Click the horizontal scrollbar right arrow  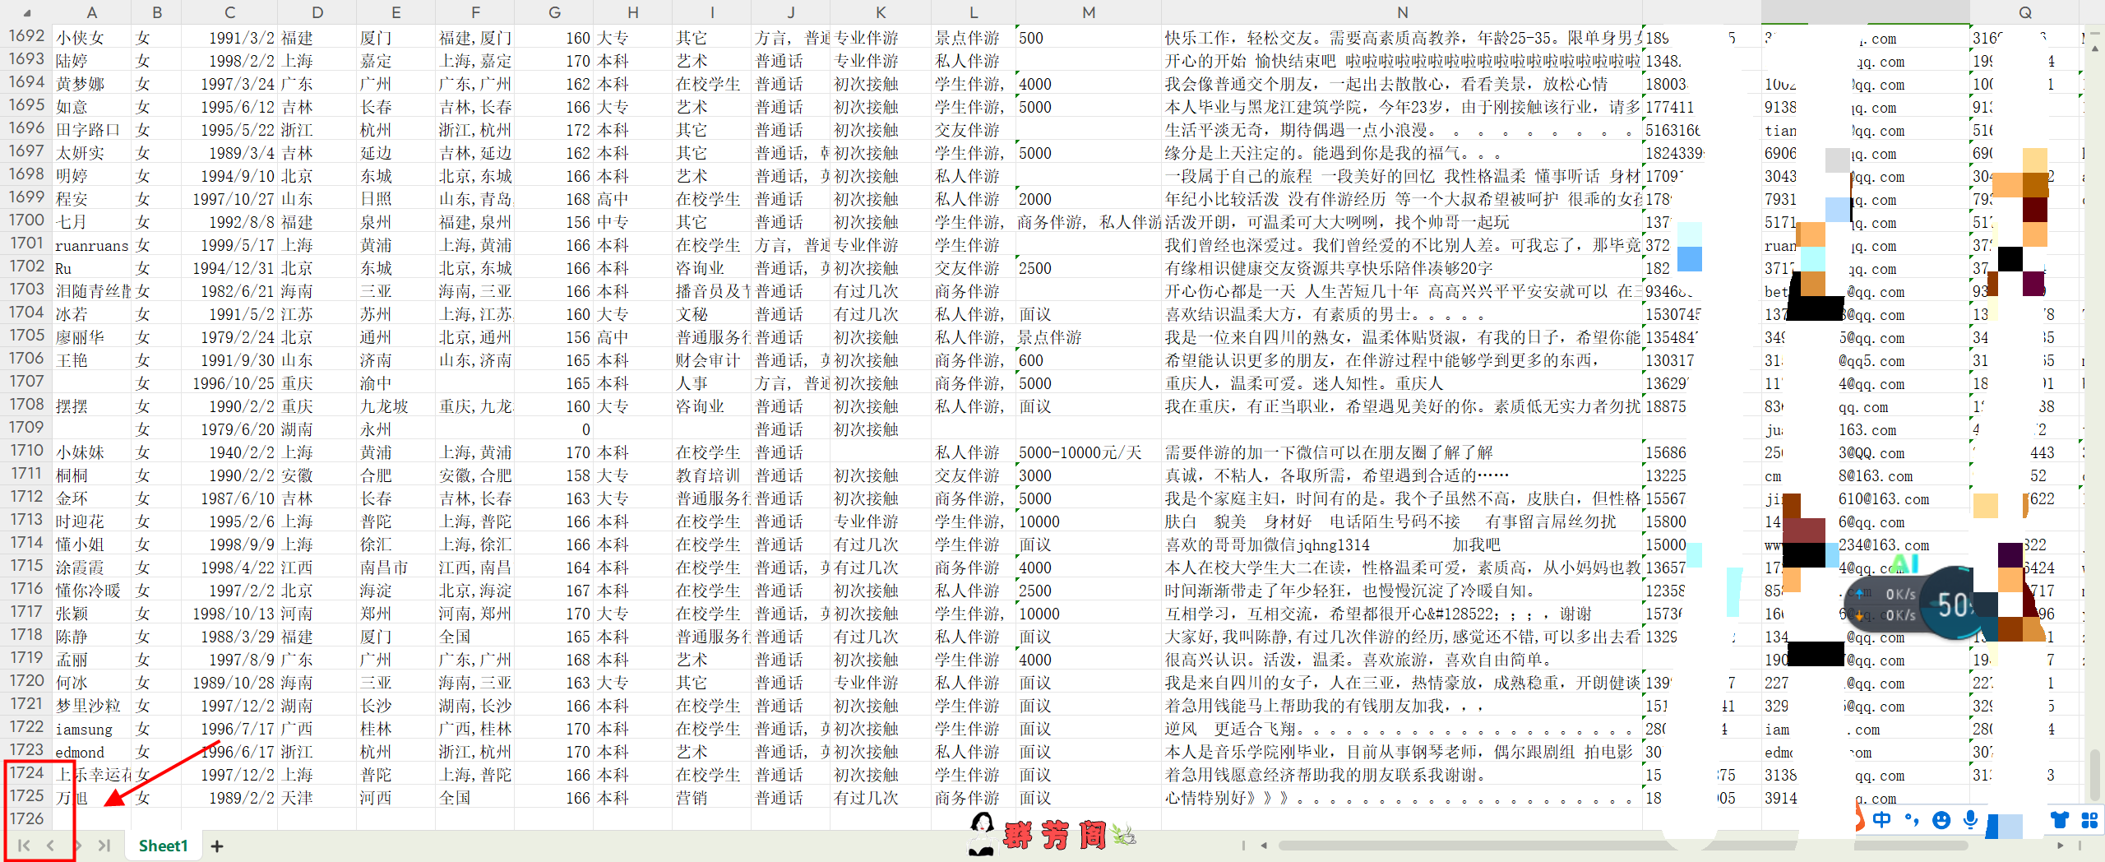tap(2061, 845)
